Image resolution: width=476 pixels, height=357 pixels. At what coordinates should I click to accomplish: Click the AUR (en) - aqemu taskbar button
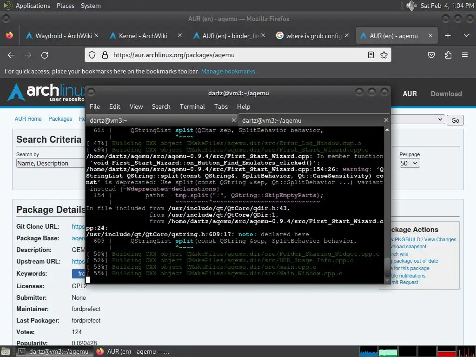(133, 351)
